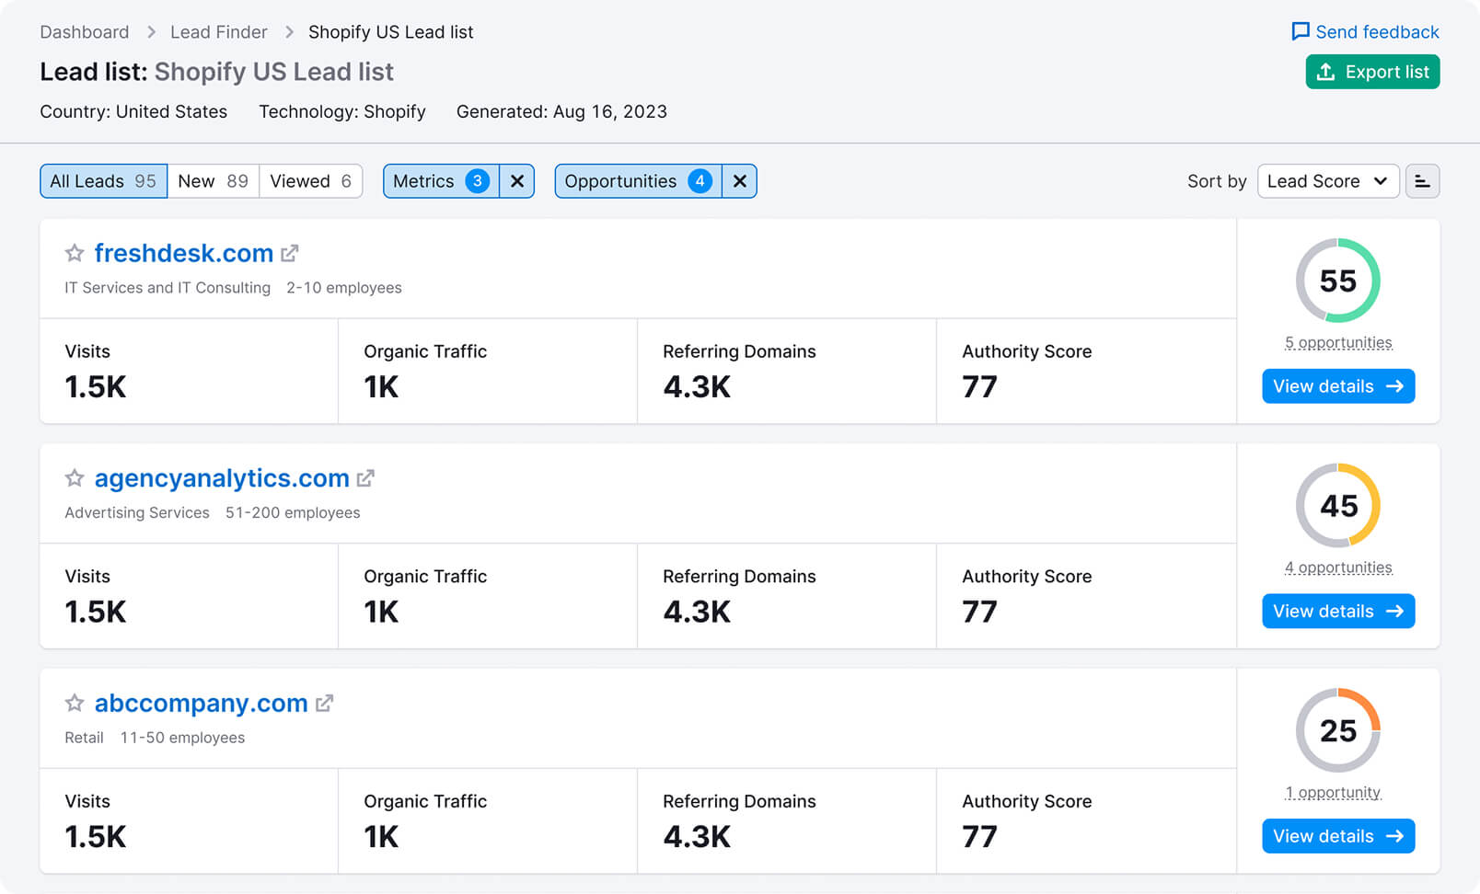
Task: Export the lead list
Action: (1372, 72)
